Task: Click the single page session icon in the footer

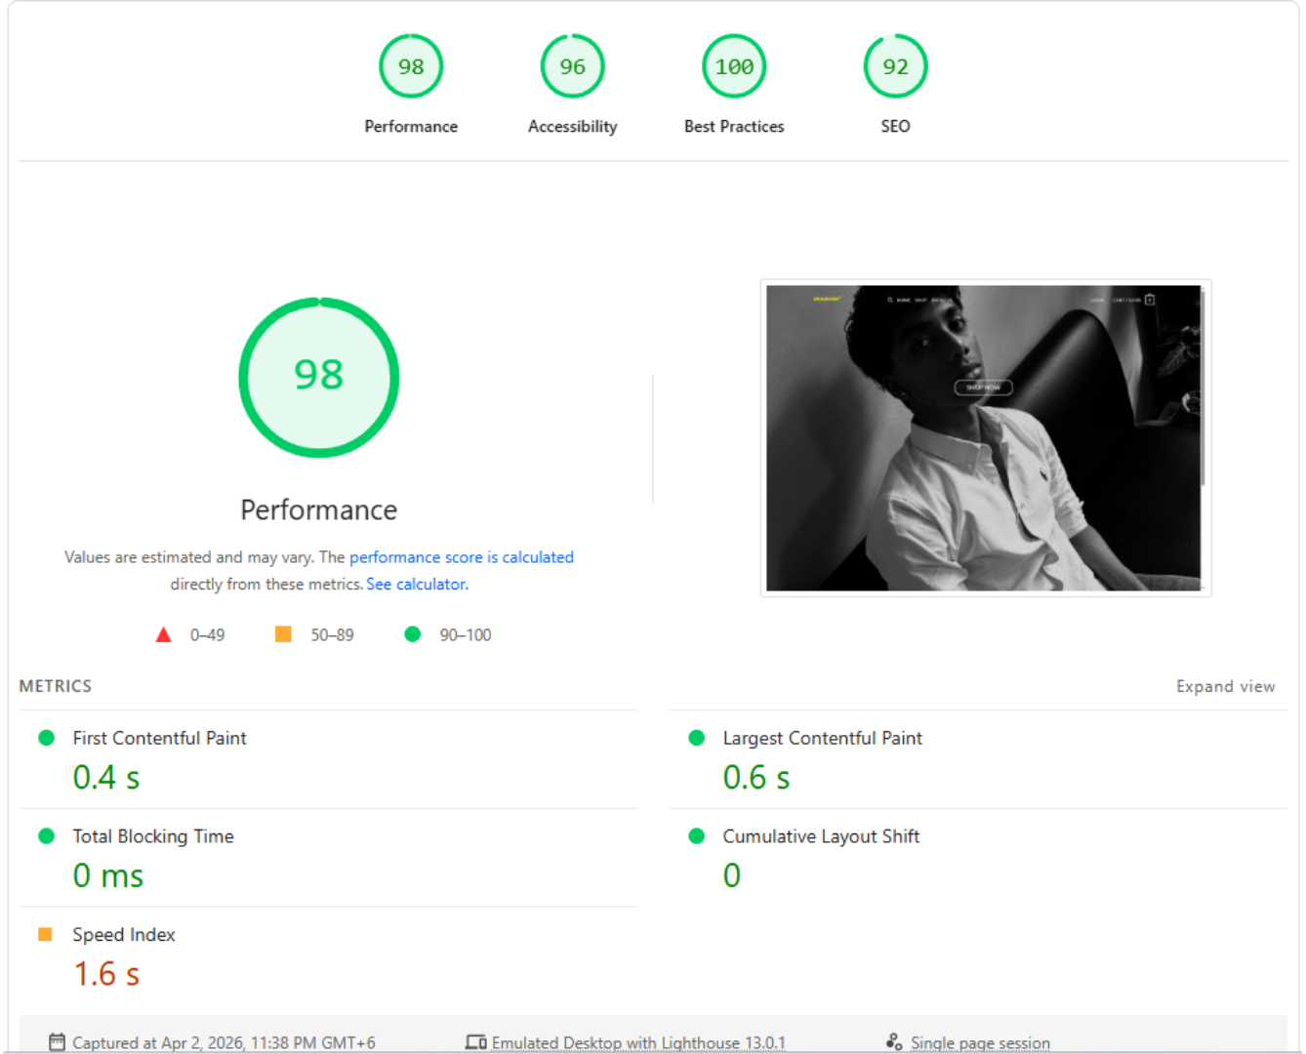Action: point(894,1041)
